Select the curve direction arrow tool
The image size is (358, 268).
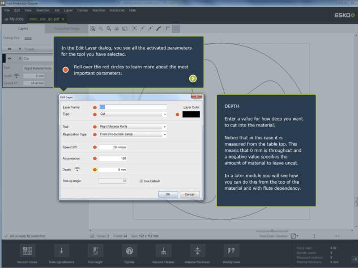coord(142,29)
